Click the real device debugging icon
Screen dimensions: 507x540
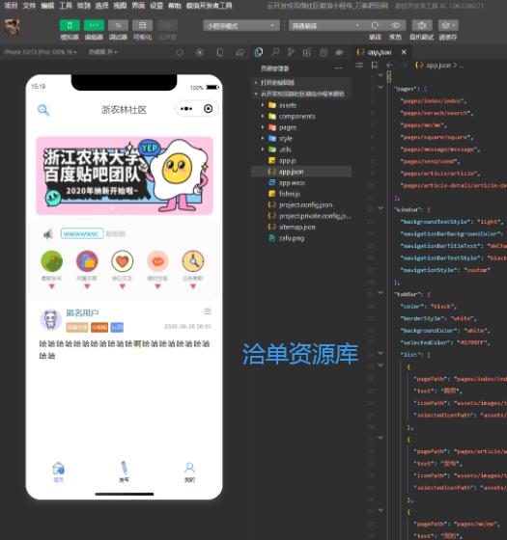422,25
